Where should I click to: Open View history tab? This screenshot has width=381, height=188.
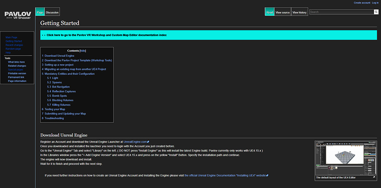coord(300,12)
